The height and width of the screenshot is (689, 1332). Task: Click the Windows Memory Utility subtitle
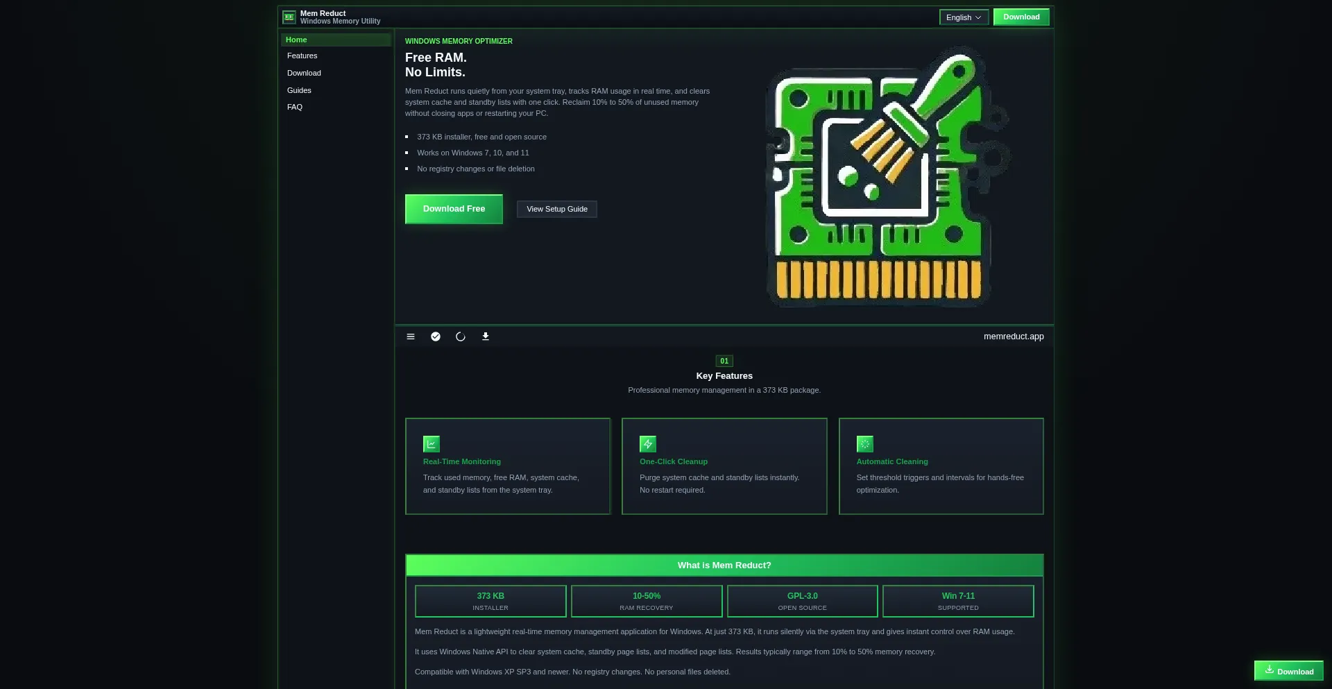coord(340,22)
